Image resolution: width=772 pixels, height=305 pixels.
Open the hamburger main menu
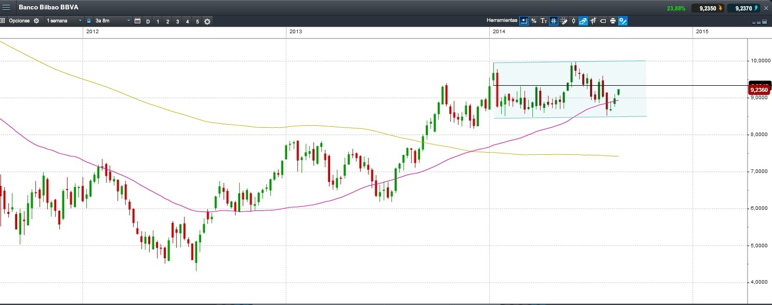coord(7,8)
